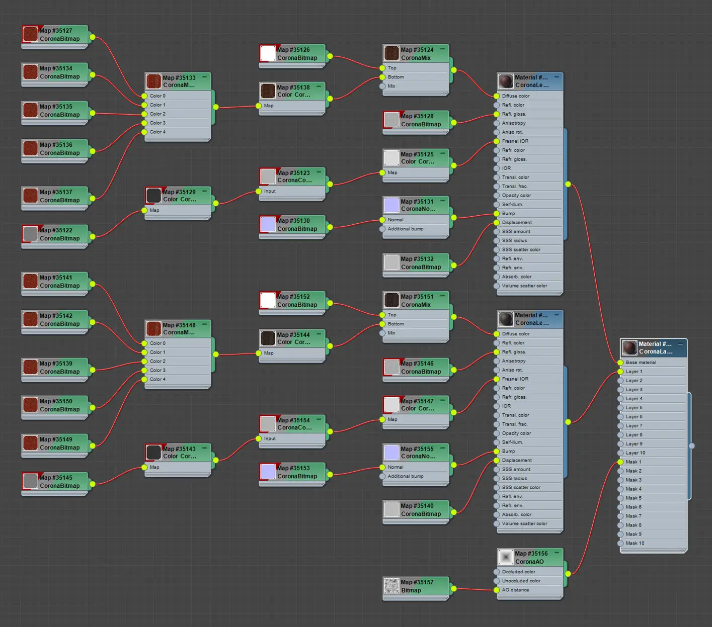Click the Map #35127 CoronaBitmap red thumbnail
The image size is (712, 627).
point(31,35)
